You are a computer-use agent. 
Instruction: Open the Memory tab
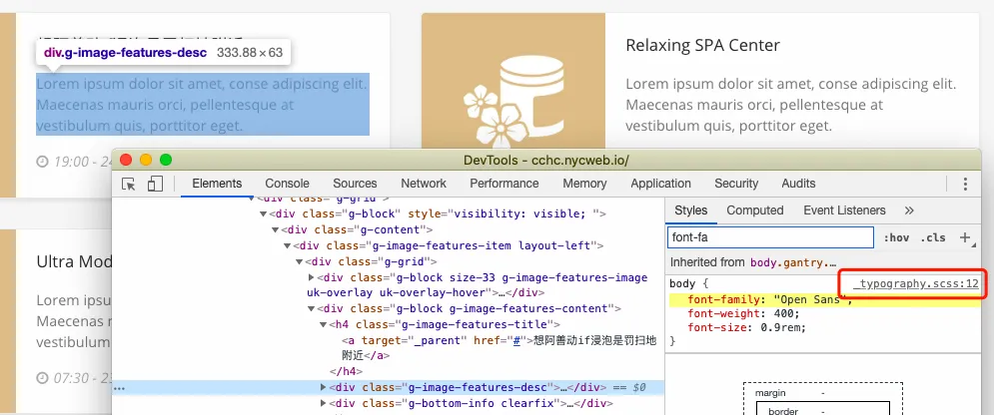pyautogui.click(x=584, y=184)
